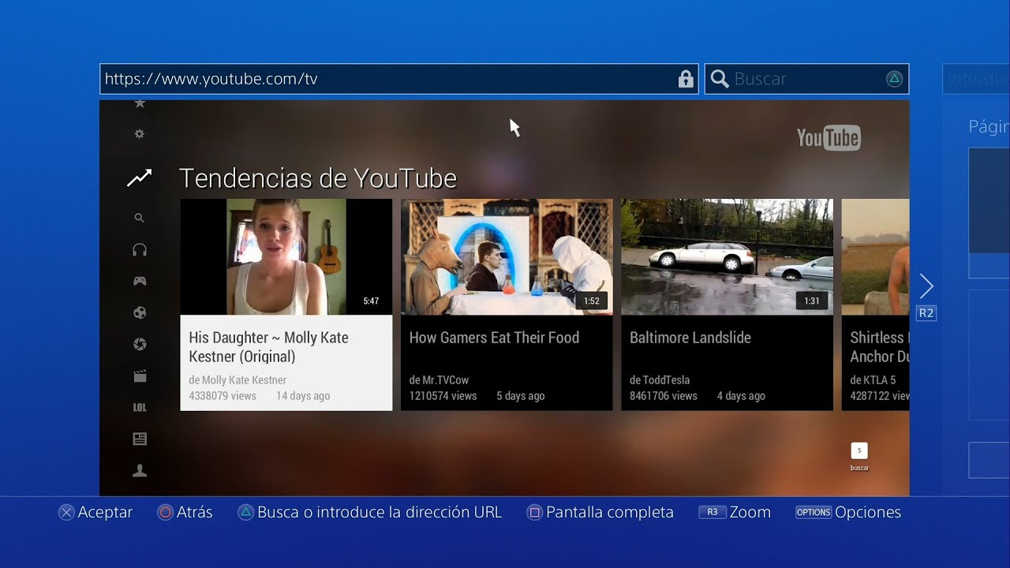Viewport: 1010px width, 568px height.
Task: Click the triangle button icon in search box
Action: click(x=894, y=79)
